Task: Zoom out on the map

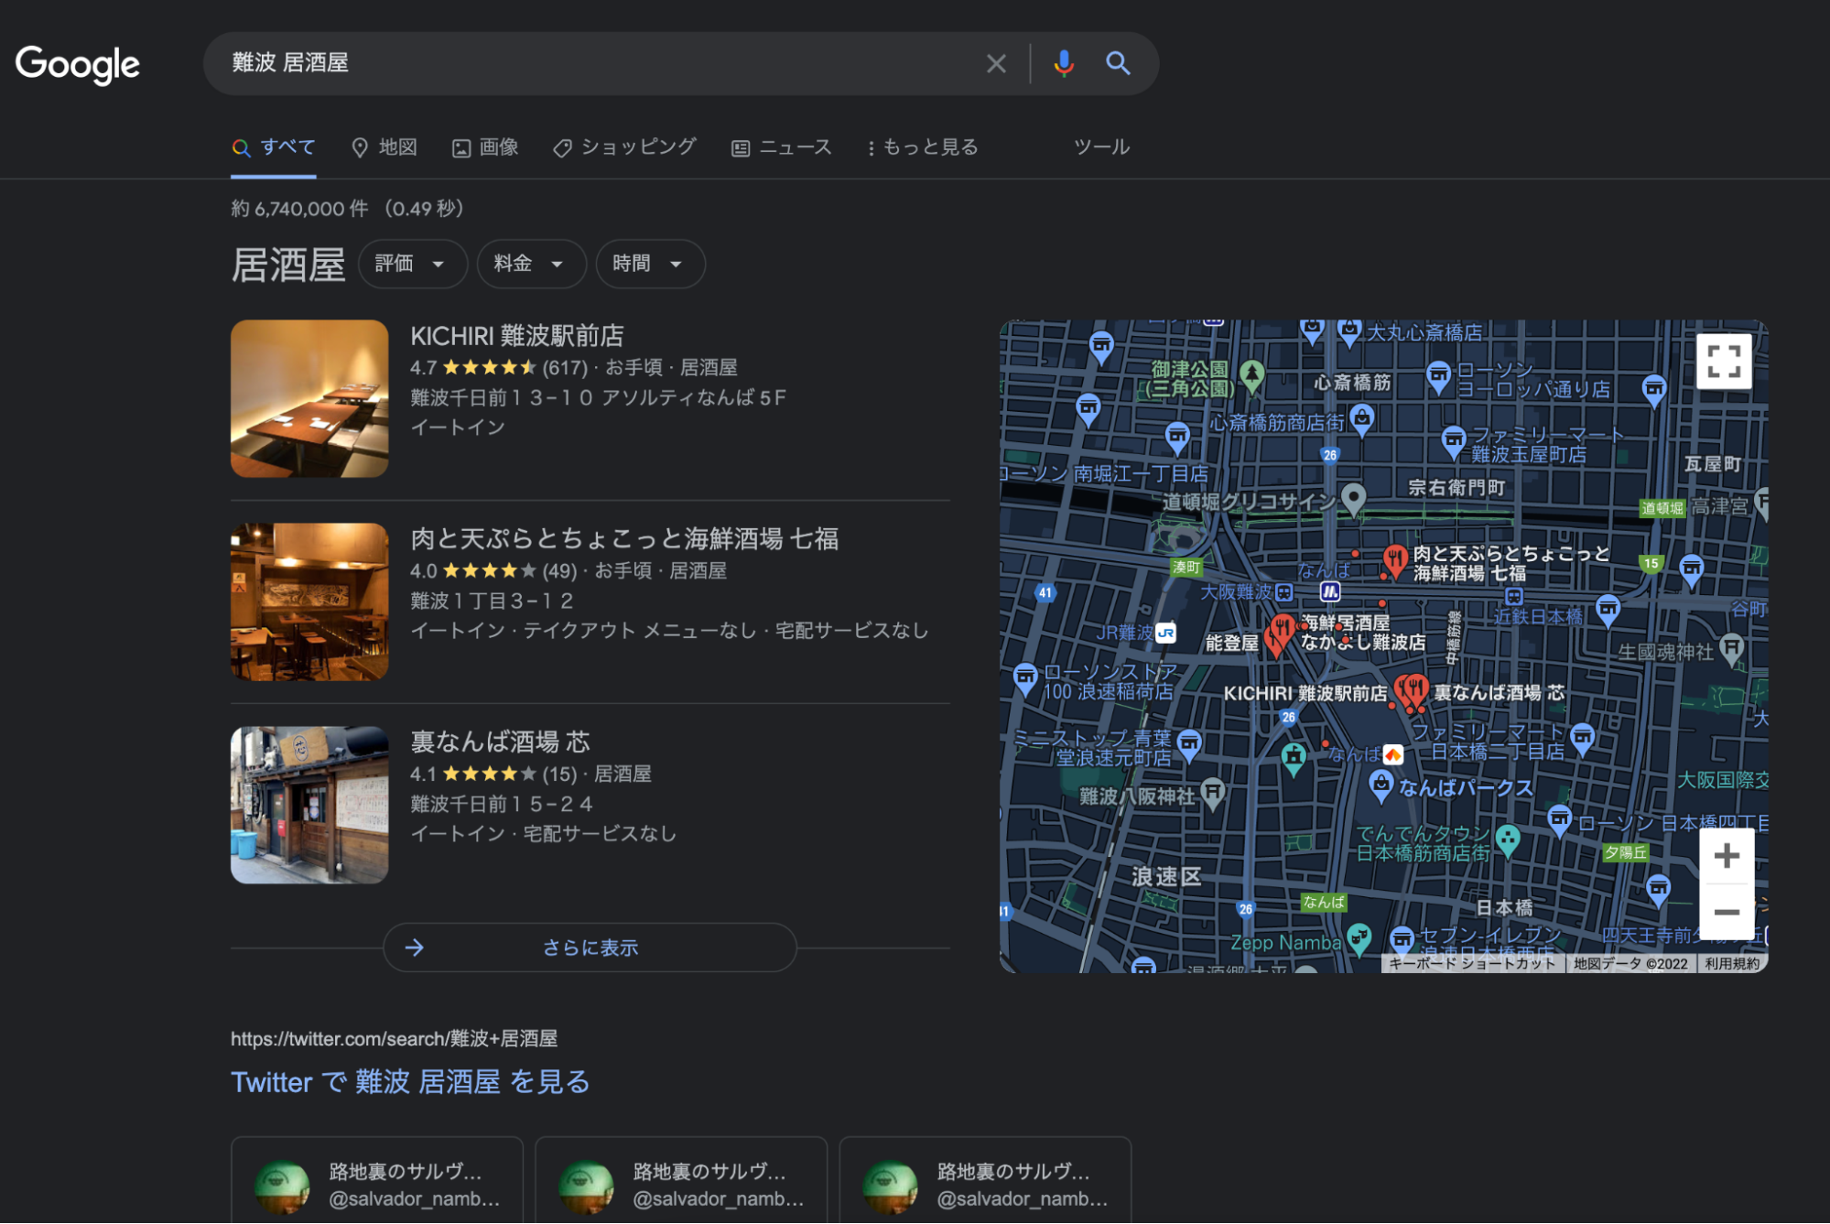Action: (x=1727, y=912)
